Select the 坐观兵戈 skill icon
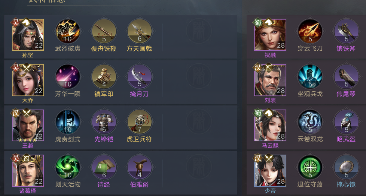The image size is (366, 196). 310,77
